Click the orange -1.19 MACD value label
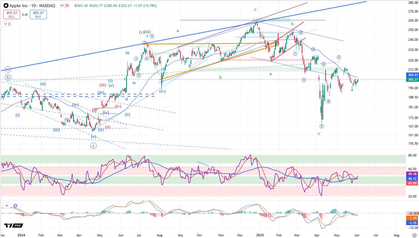This screenshot has width=419, height=238. (412, 218)
